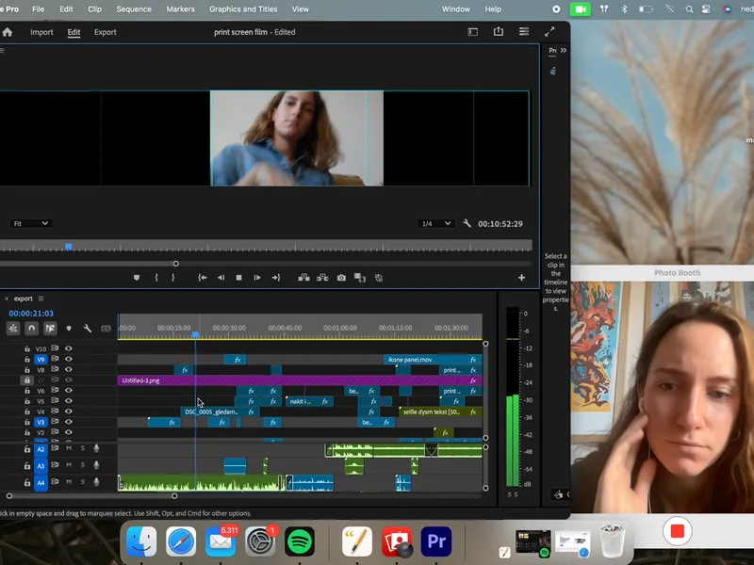Screen dimensions: 754x565
Task: Select the Edit workspace tab
Action: pos(74,32)
